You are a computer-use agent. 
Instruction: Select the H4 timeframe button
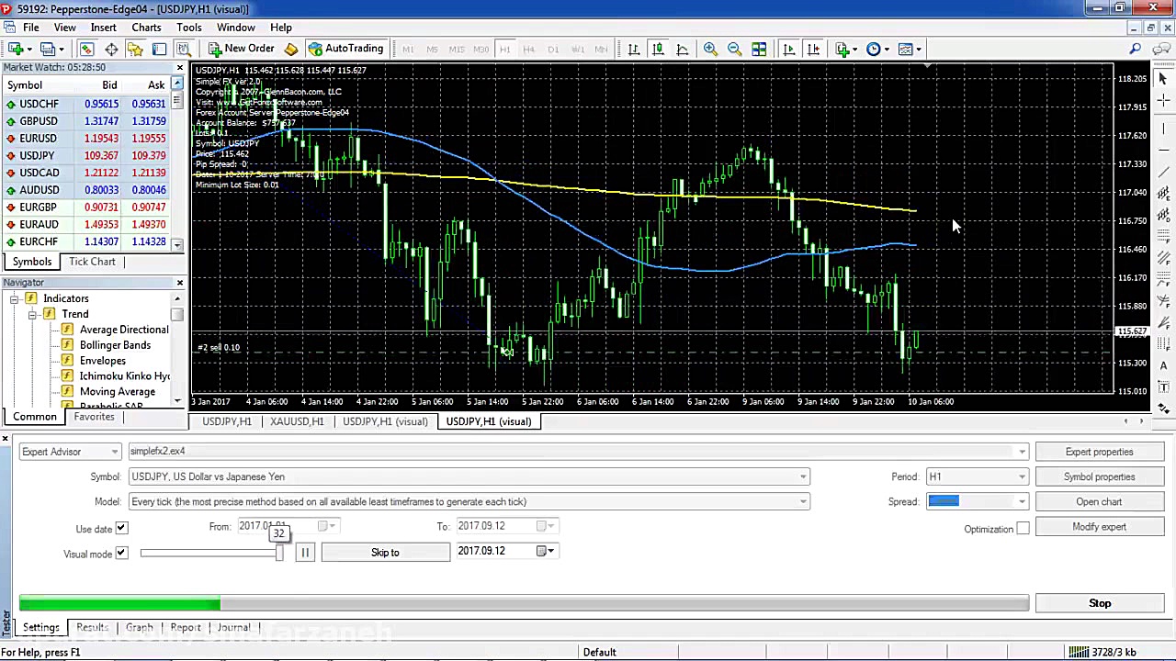[529, 49]
